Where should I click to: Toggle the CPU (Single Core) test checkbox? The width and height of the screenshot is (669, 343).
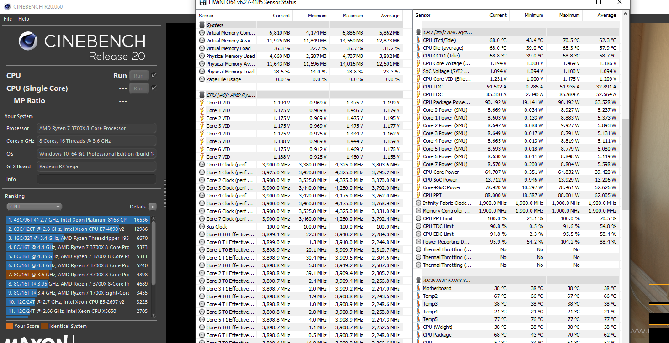(x=154, y=88)
